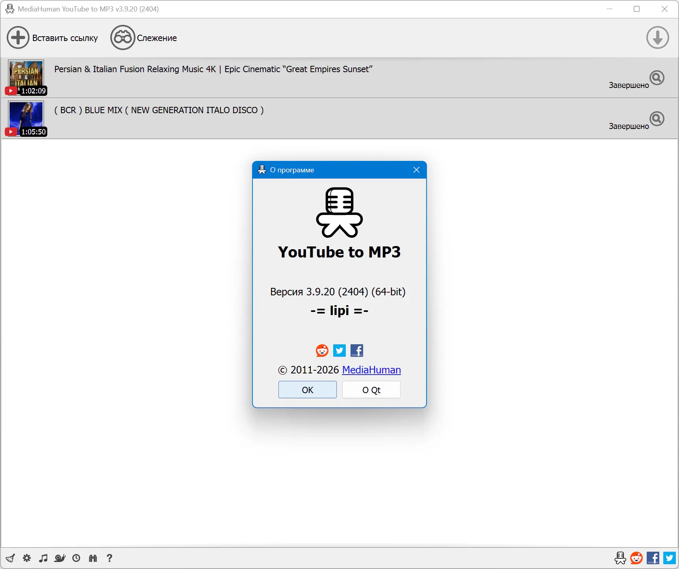Image resolution: width=679 pixels, height=569 pixels.
Task: Click the MediaHuman YouTube to MP3 window title
Action: pyautogui.click(x=88, y=9)
